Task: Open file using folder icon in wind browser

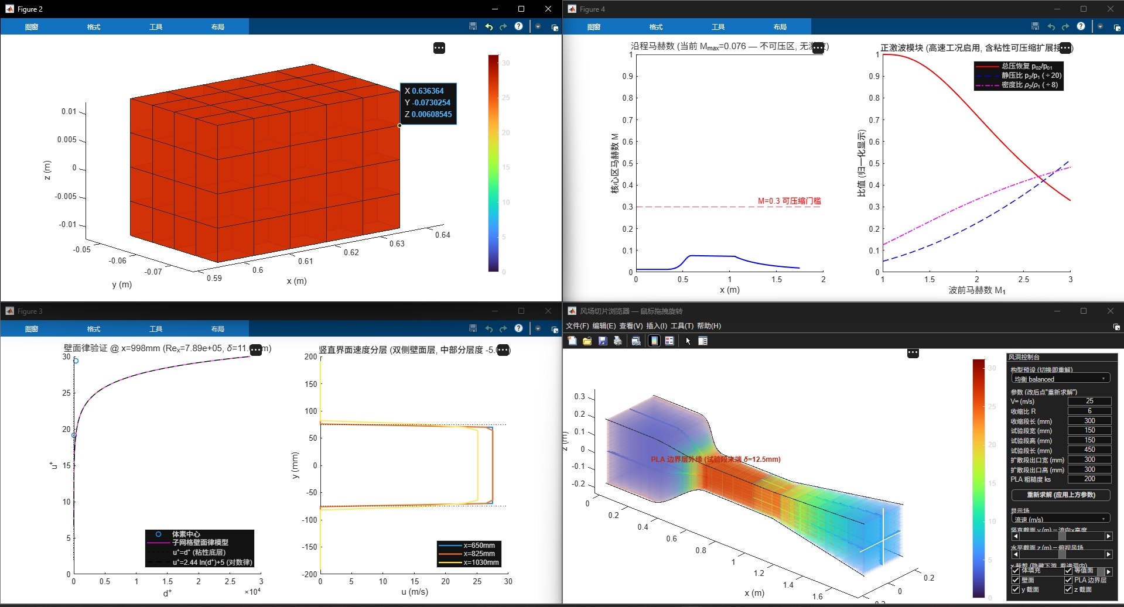Action: pyautogui.click(x=587, y=341)
